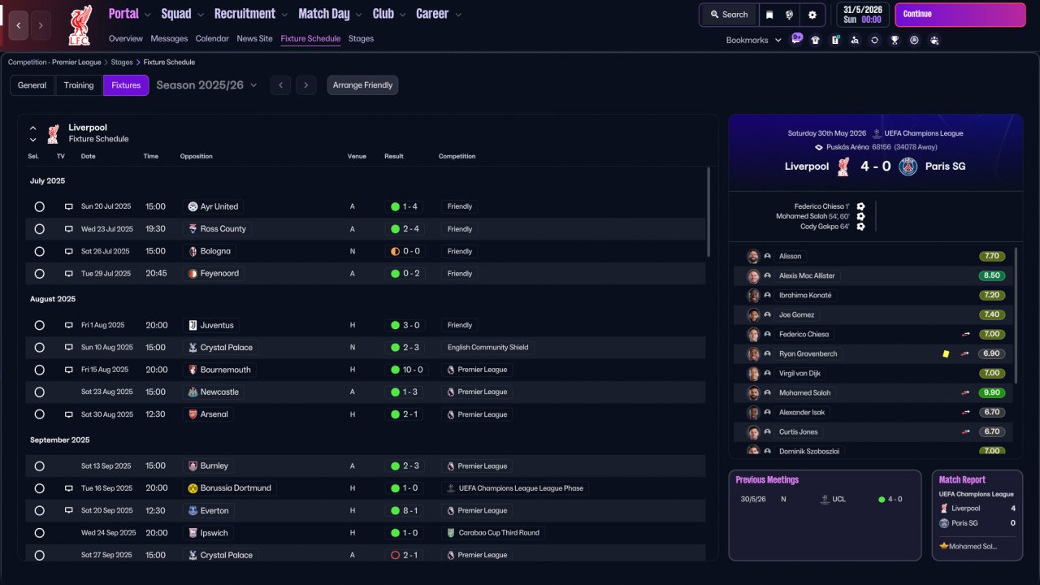The width and height of the screenshot is (1040, 585).
Task: Click the 10 - 0 result against Bournemouth
Action: 407,370
